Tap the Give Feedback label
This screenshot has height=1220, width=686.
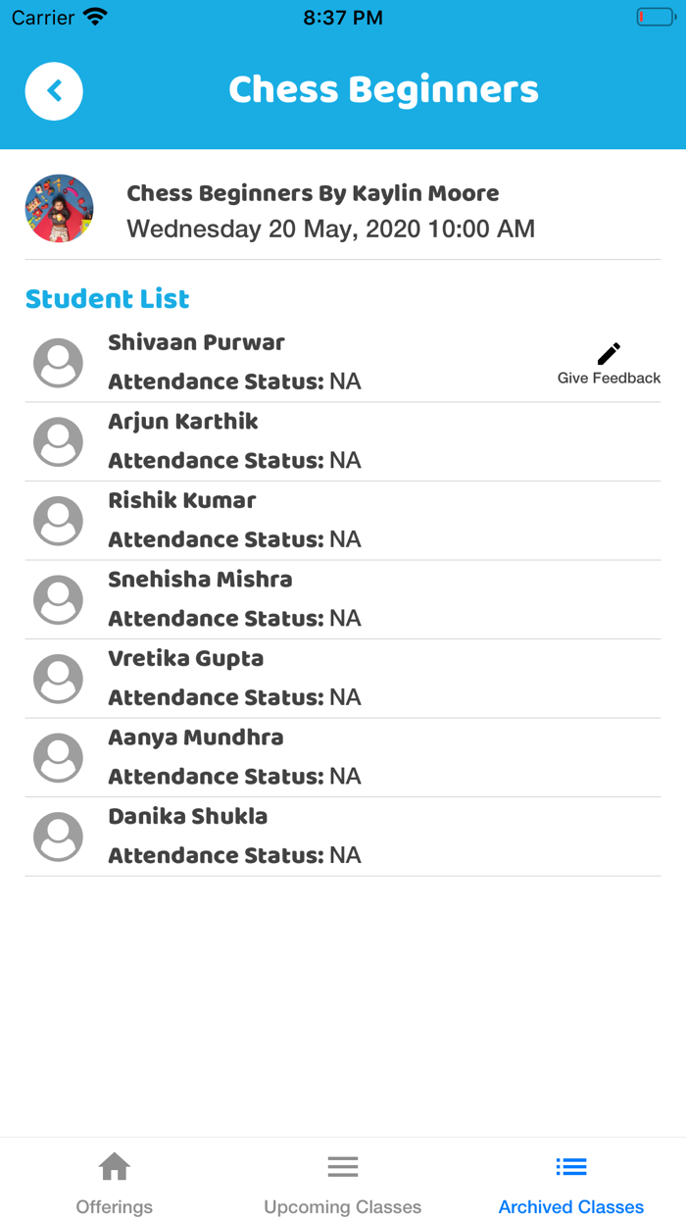pyautogui.click(x=609, y=379)
